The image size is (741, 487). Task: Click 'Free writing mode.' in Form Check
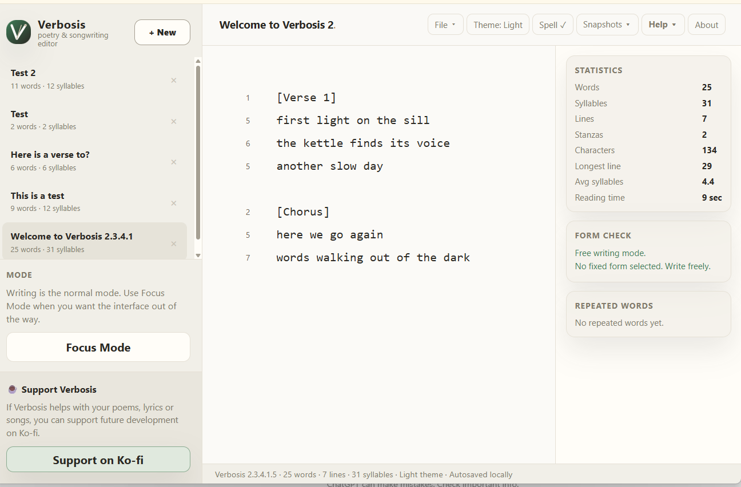tap(610, 253)
